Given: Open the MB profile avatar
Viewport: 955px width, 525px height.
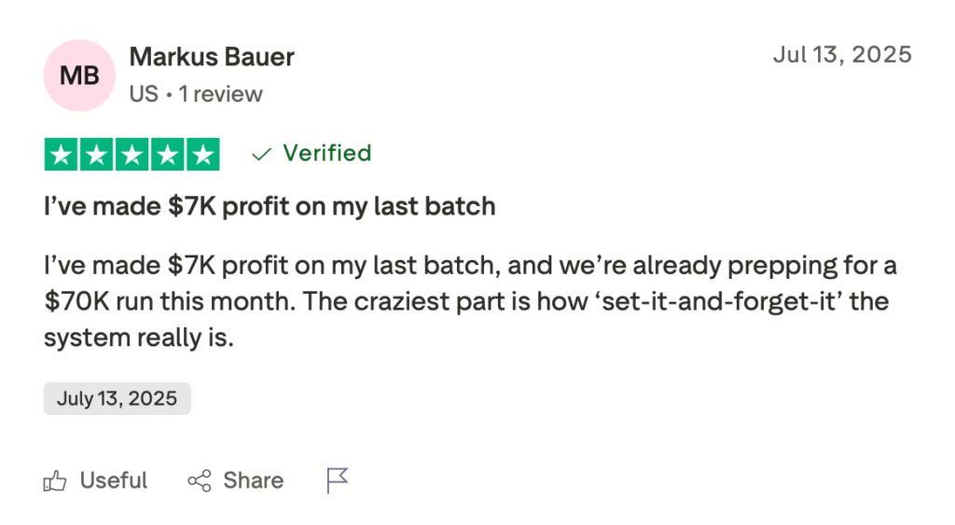Looking at the screenshot, I should [x=79, y=76].
